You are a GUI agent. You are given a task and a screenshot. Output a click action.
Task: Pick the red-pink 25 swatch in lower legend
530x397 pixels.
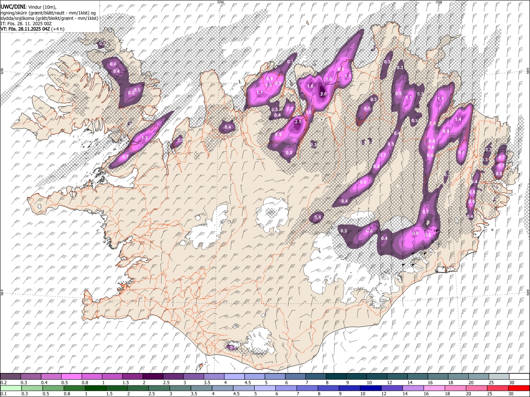[497, 388]
